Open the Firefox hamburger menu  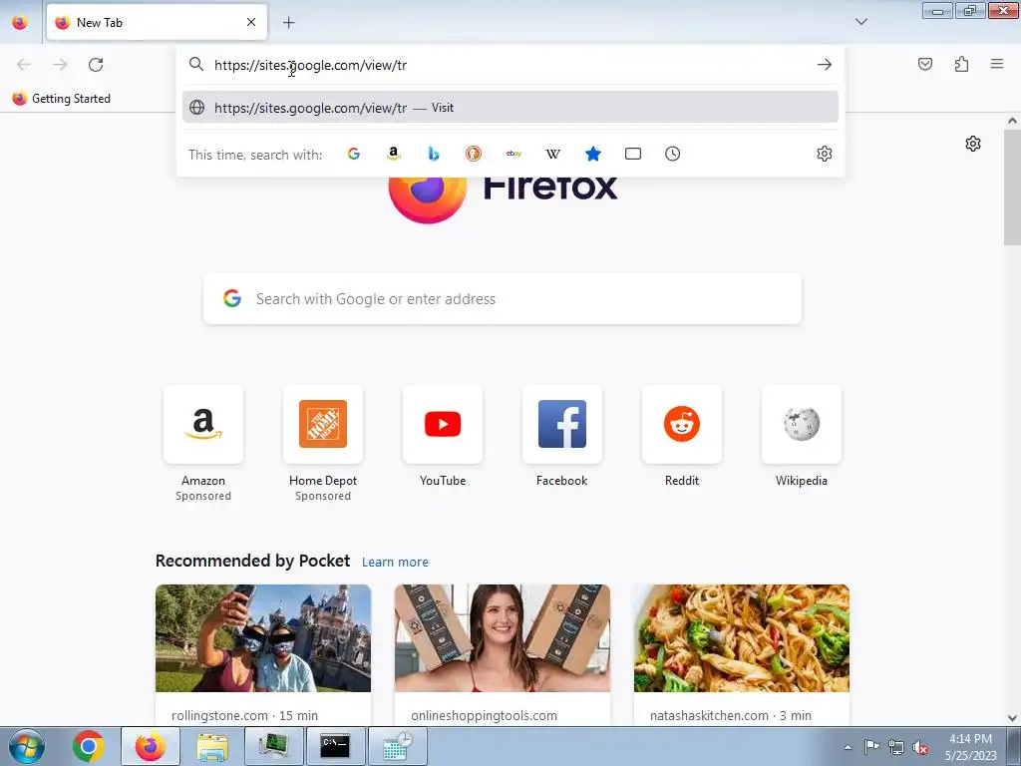(997, 64)
